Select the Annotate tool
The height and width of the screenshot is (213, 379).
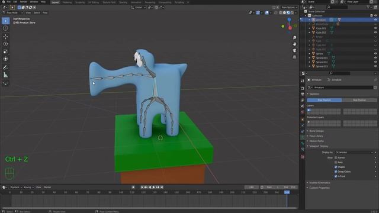(5, 67)
